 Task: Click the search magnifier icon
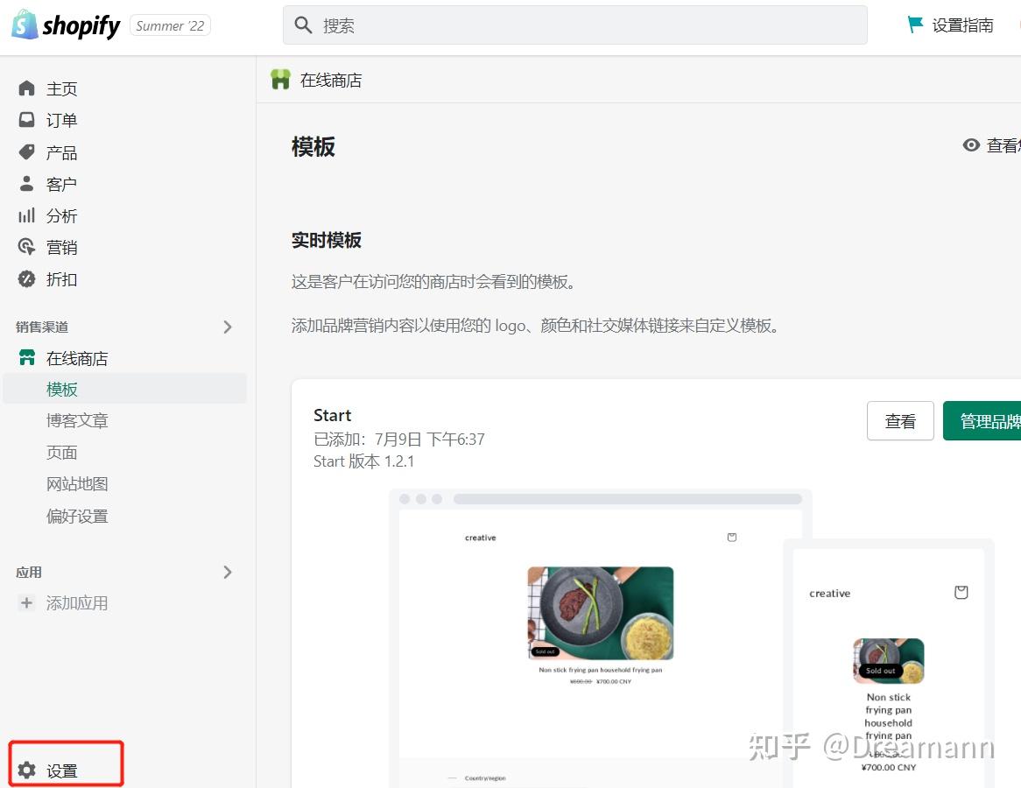[x=303, y=25]
